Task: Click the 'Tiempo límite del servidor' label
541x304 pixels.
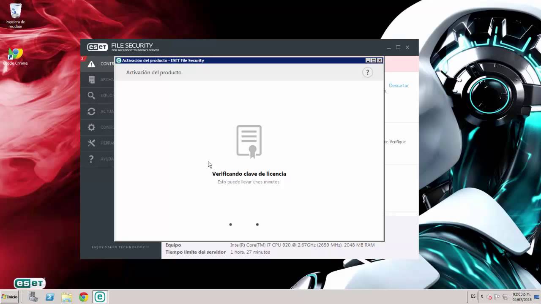Action: click(x=195, y=252)
